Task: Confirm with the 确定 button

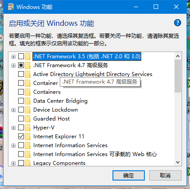Action: click(x=128, y=176)
